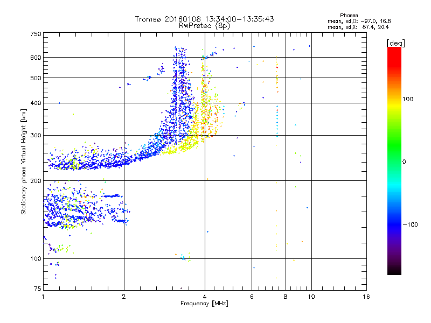Click the x-axis tick label '16'
This screenshot has width=431, height=323.
[x=366, y=297]
